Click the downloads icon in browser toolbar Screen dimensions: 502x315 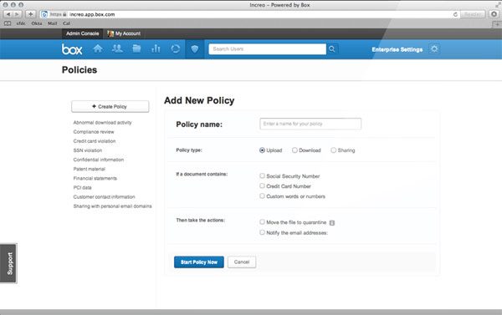point(494,14)
